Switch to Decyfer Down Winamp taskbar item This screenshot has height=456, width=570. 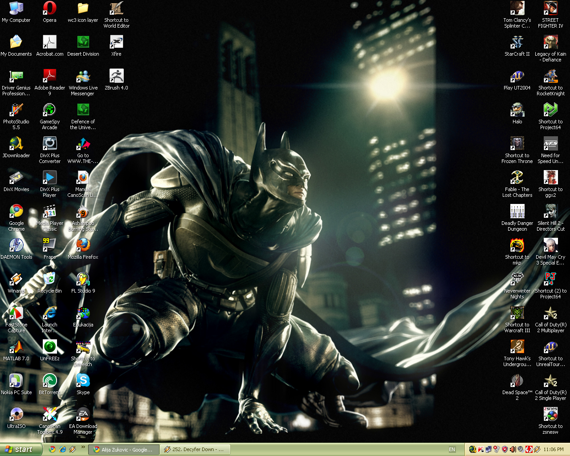click(x=195, y=449)
